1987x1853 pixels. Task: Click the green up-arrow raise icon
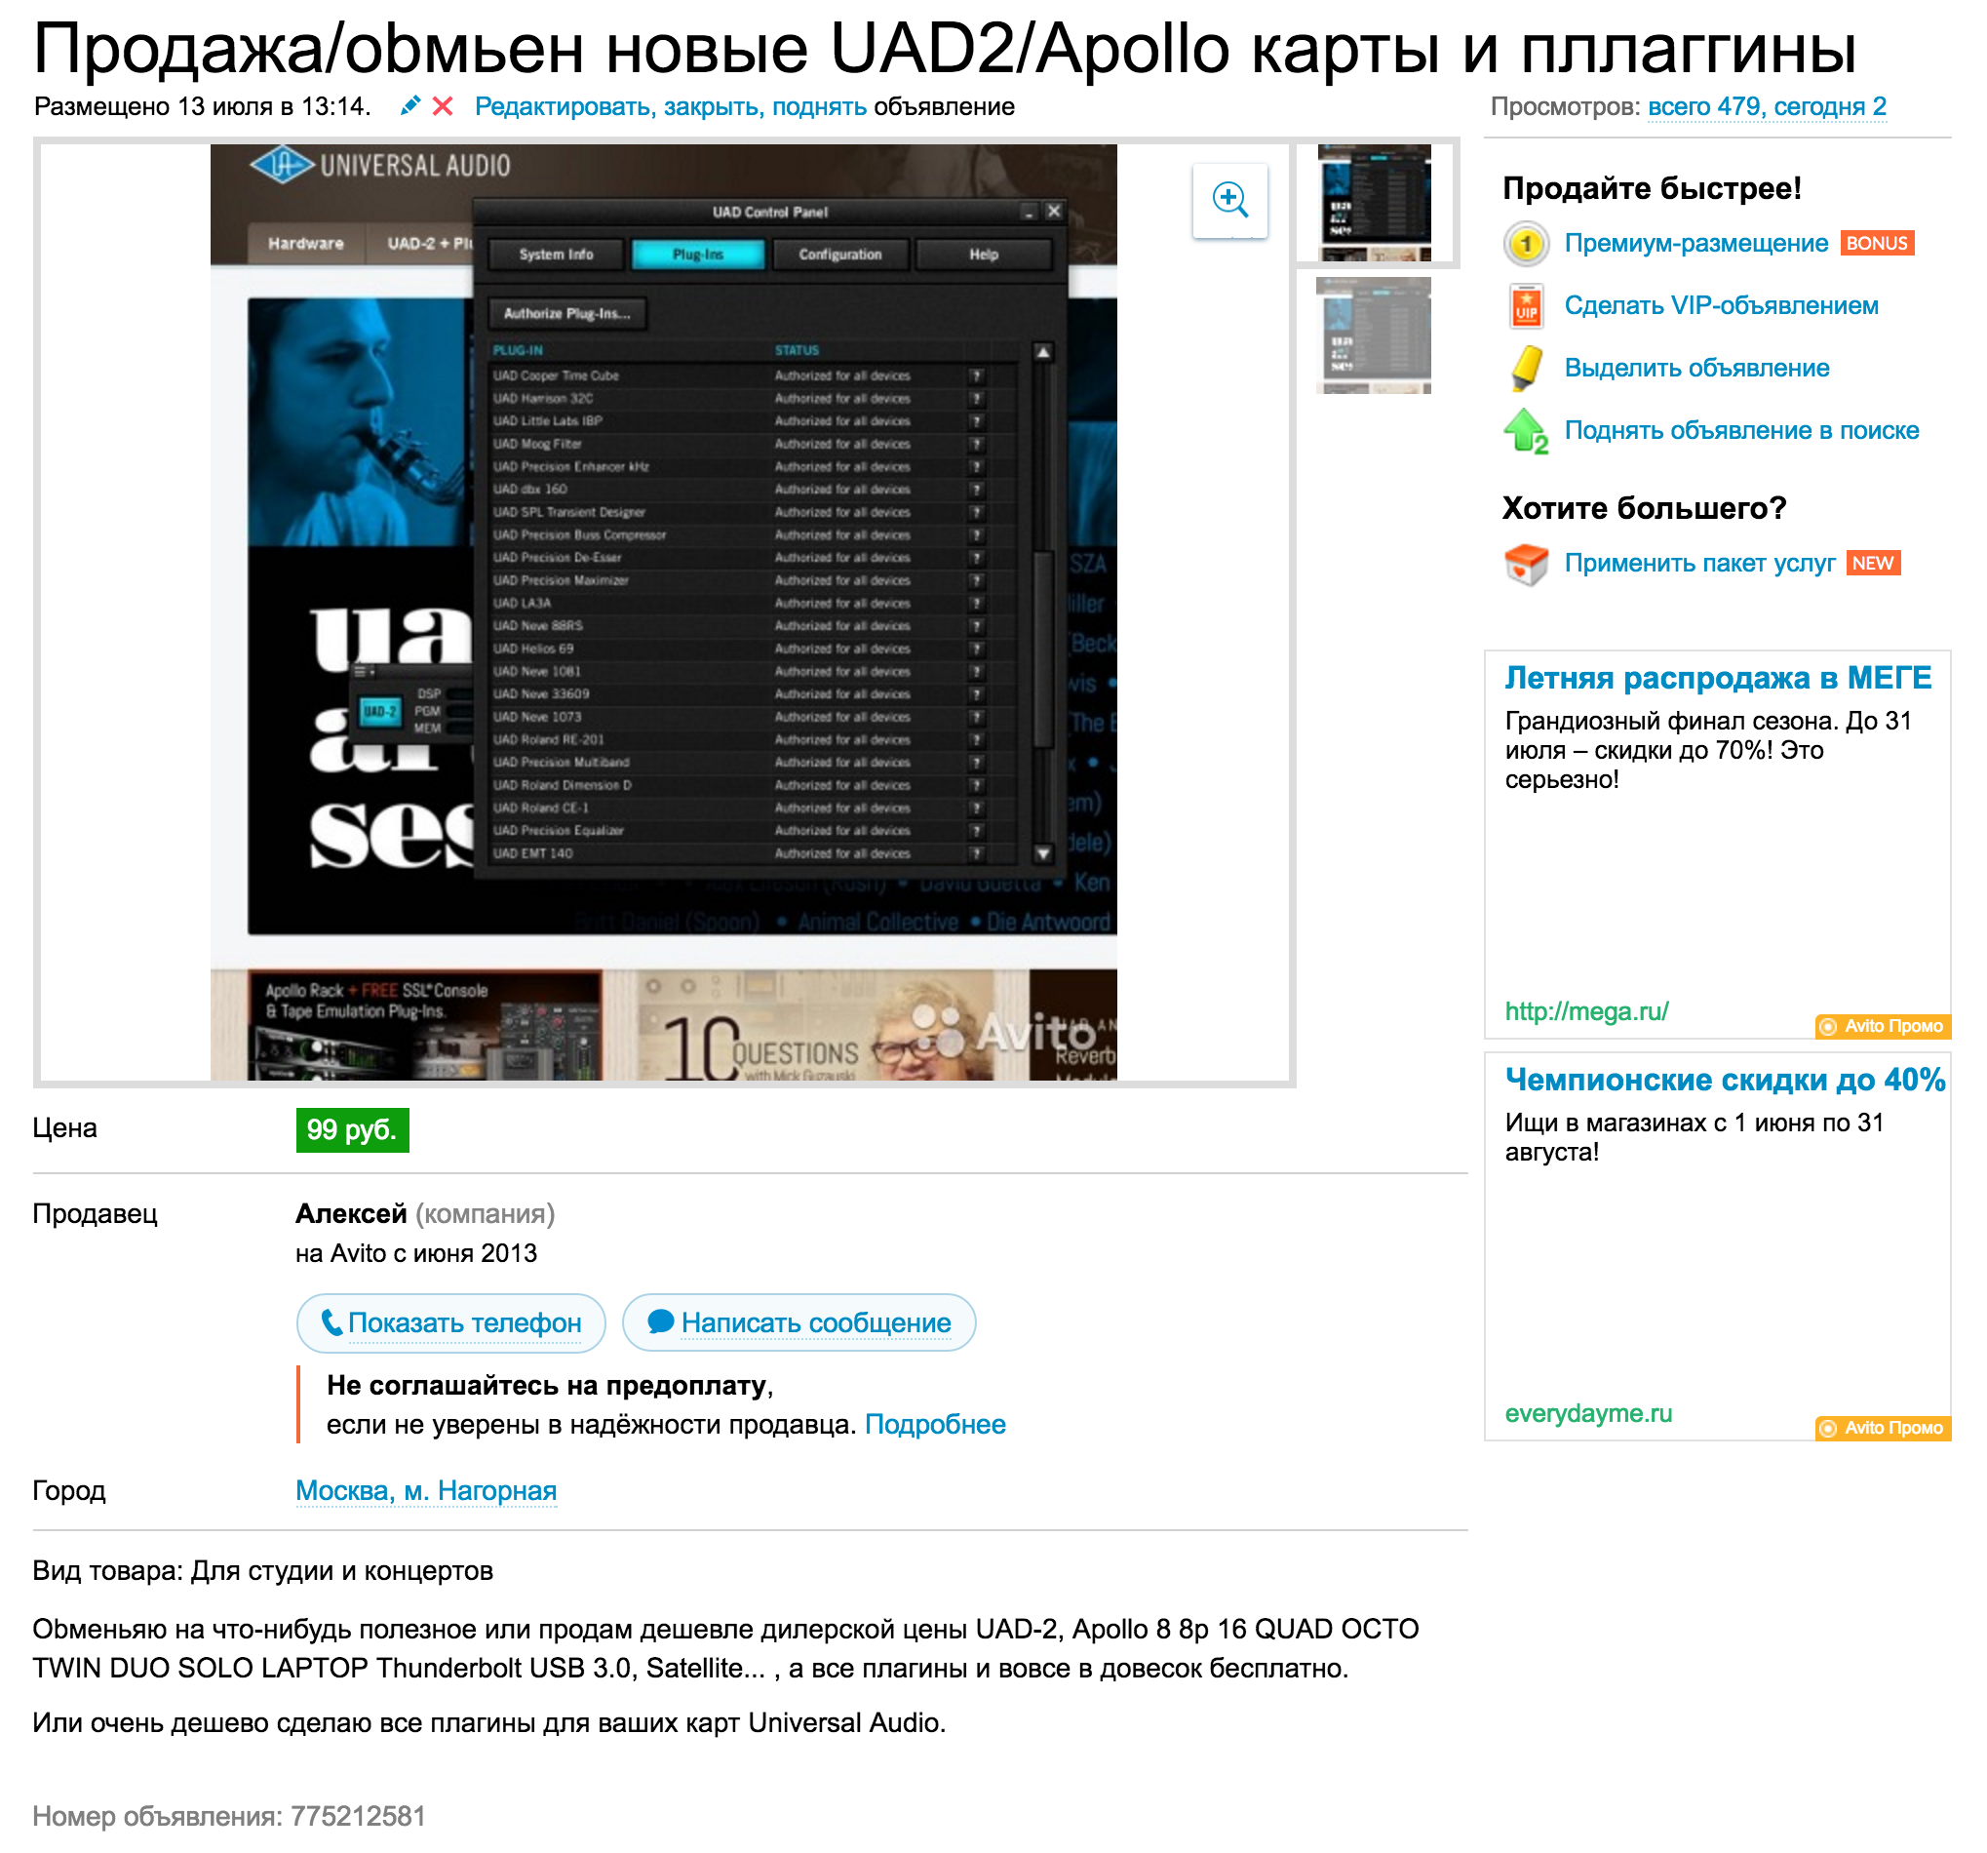coord(1525,431)
